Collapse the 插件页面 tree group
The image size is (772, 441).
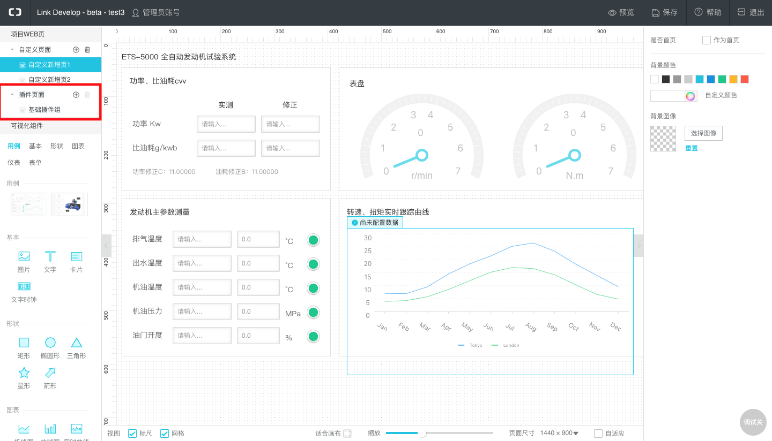coord(12,95)
